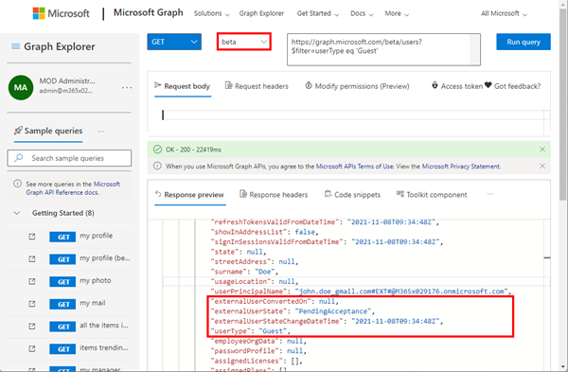Expand the Get Started menu
This screenshot has width=568, height=372.
(318, 13)
